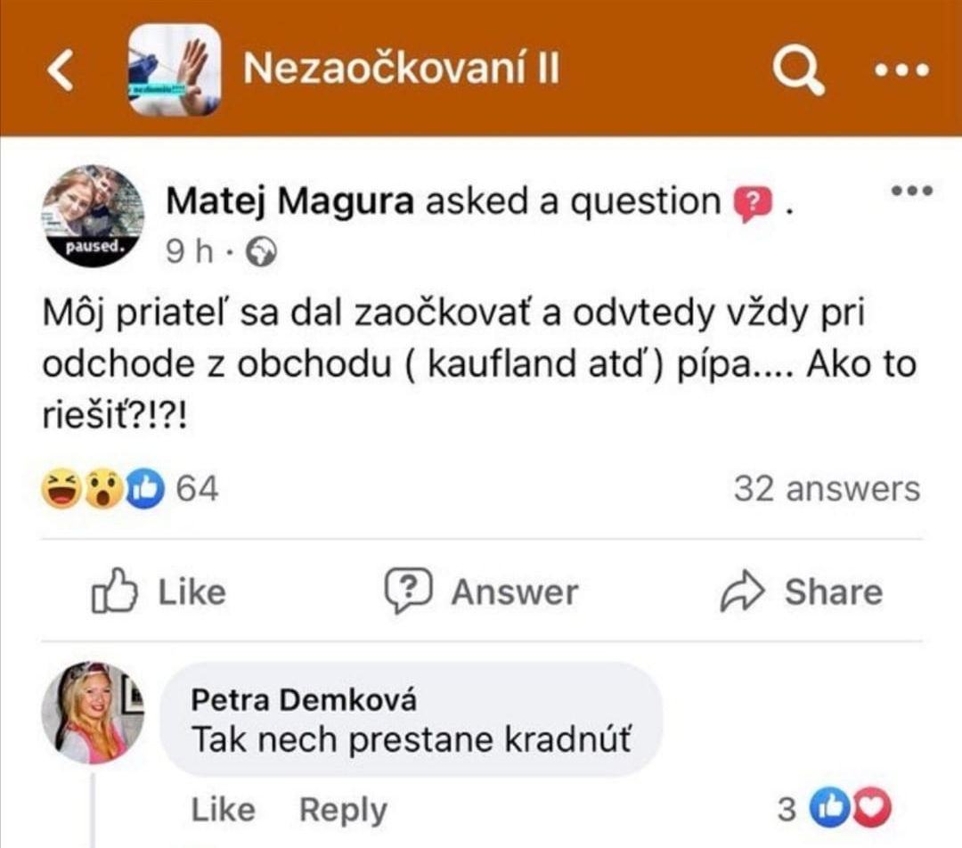Open the Nezaočkovaní II group avatar
962x848 pixels.
pos(174,69)
